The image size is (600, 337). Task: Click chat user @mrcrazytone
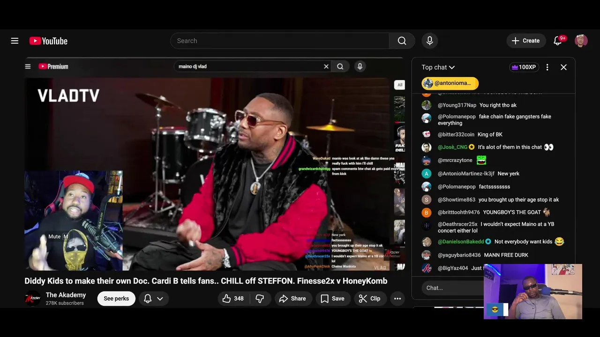pos(455,160)
